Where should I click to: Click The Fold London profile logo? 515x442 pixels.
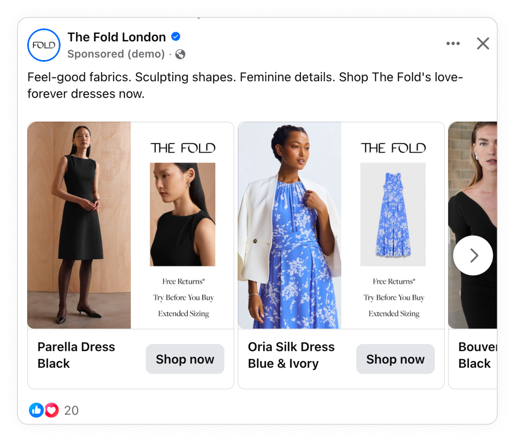click(x=44, y=45)
